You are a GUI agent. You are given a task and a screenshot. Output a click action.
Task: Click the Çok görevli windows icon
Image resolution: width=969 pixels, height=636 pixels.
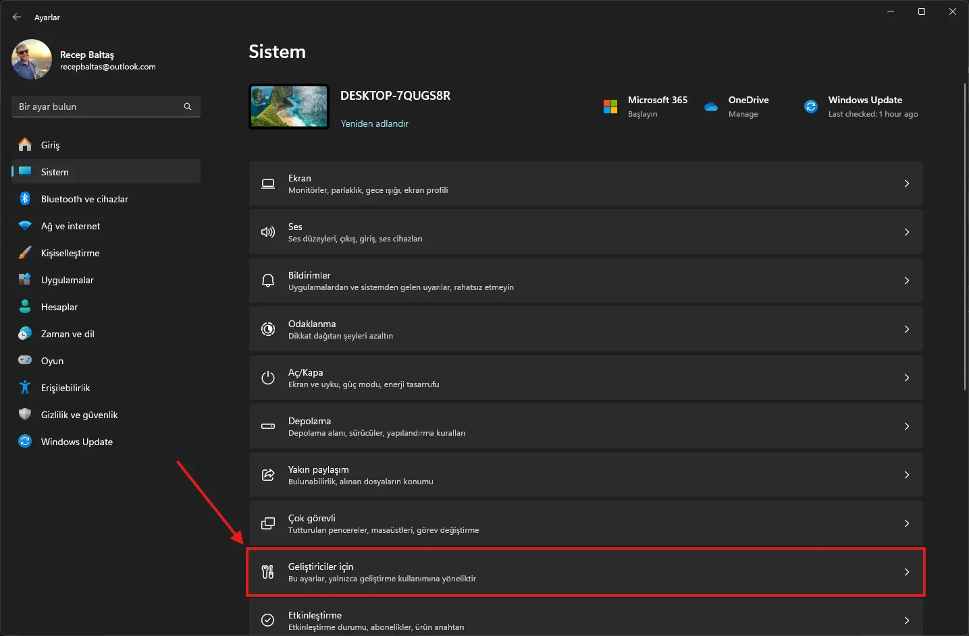[x=268, y=523]
